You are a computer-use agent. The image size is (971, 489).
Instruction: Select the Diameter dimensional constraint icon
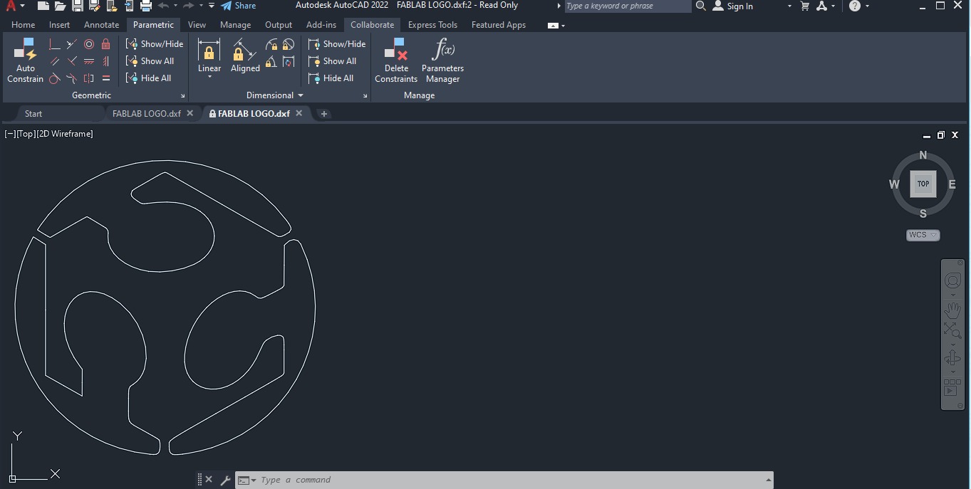pyautogui.click(x=288, y=45)
